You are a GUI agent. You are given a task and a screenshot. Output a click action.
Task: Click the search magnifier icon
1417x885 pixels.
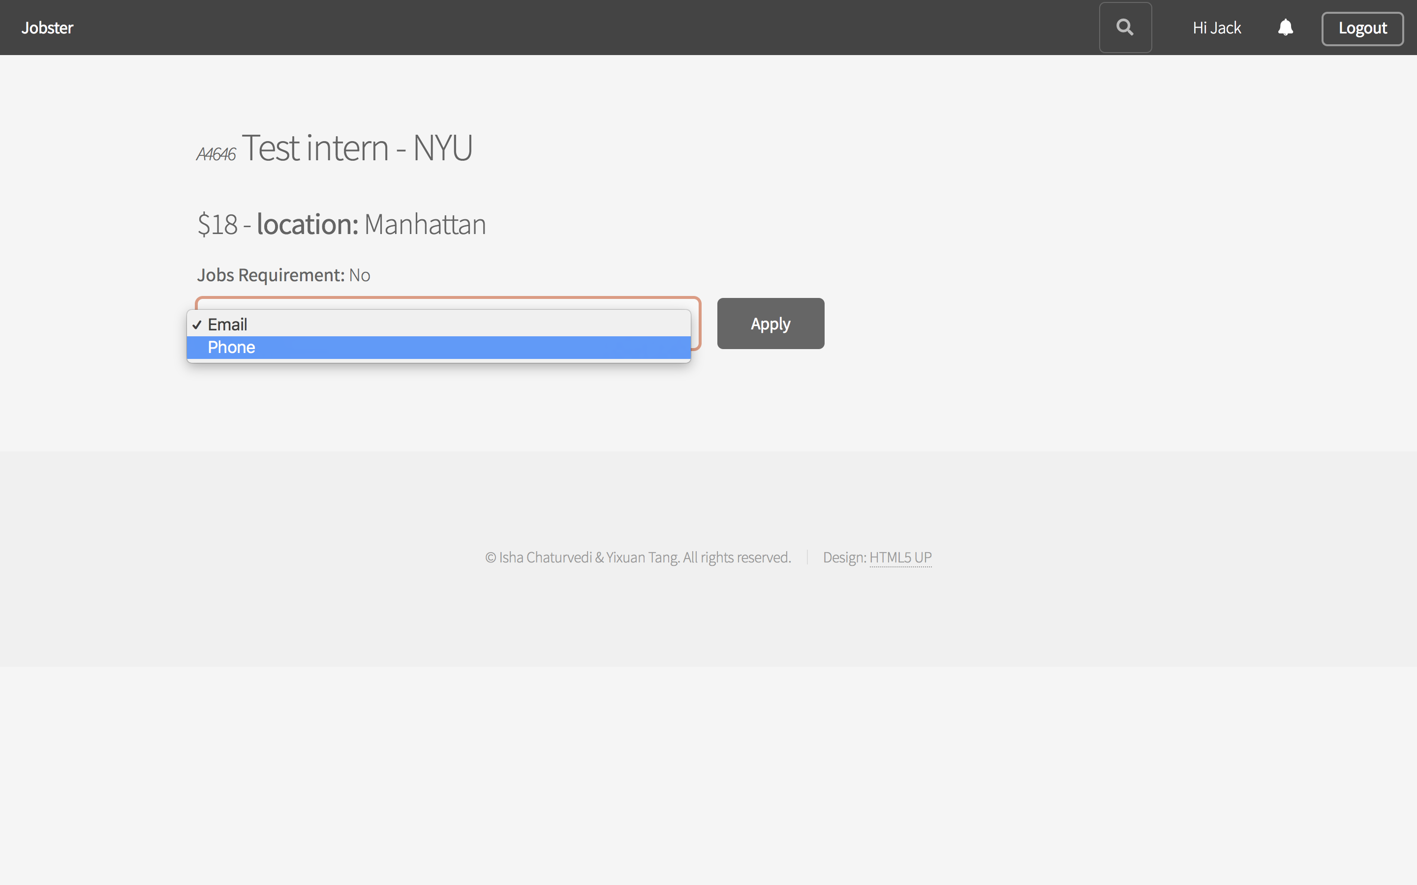point(1125,28)
